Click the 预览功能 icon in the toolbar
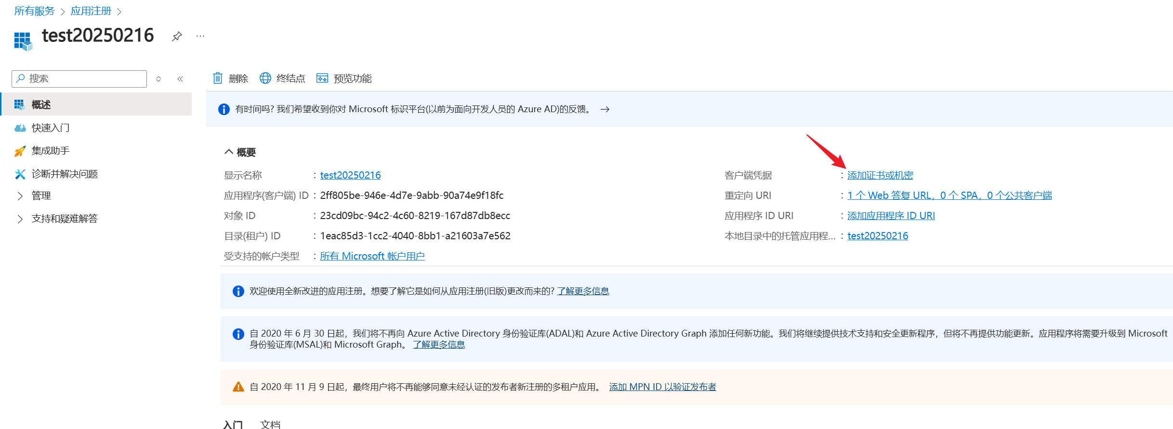 322,78
